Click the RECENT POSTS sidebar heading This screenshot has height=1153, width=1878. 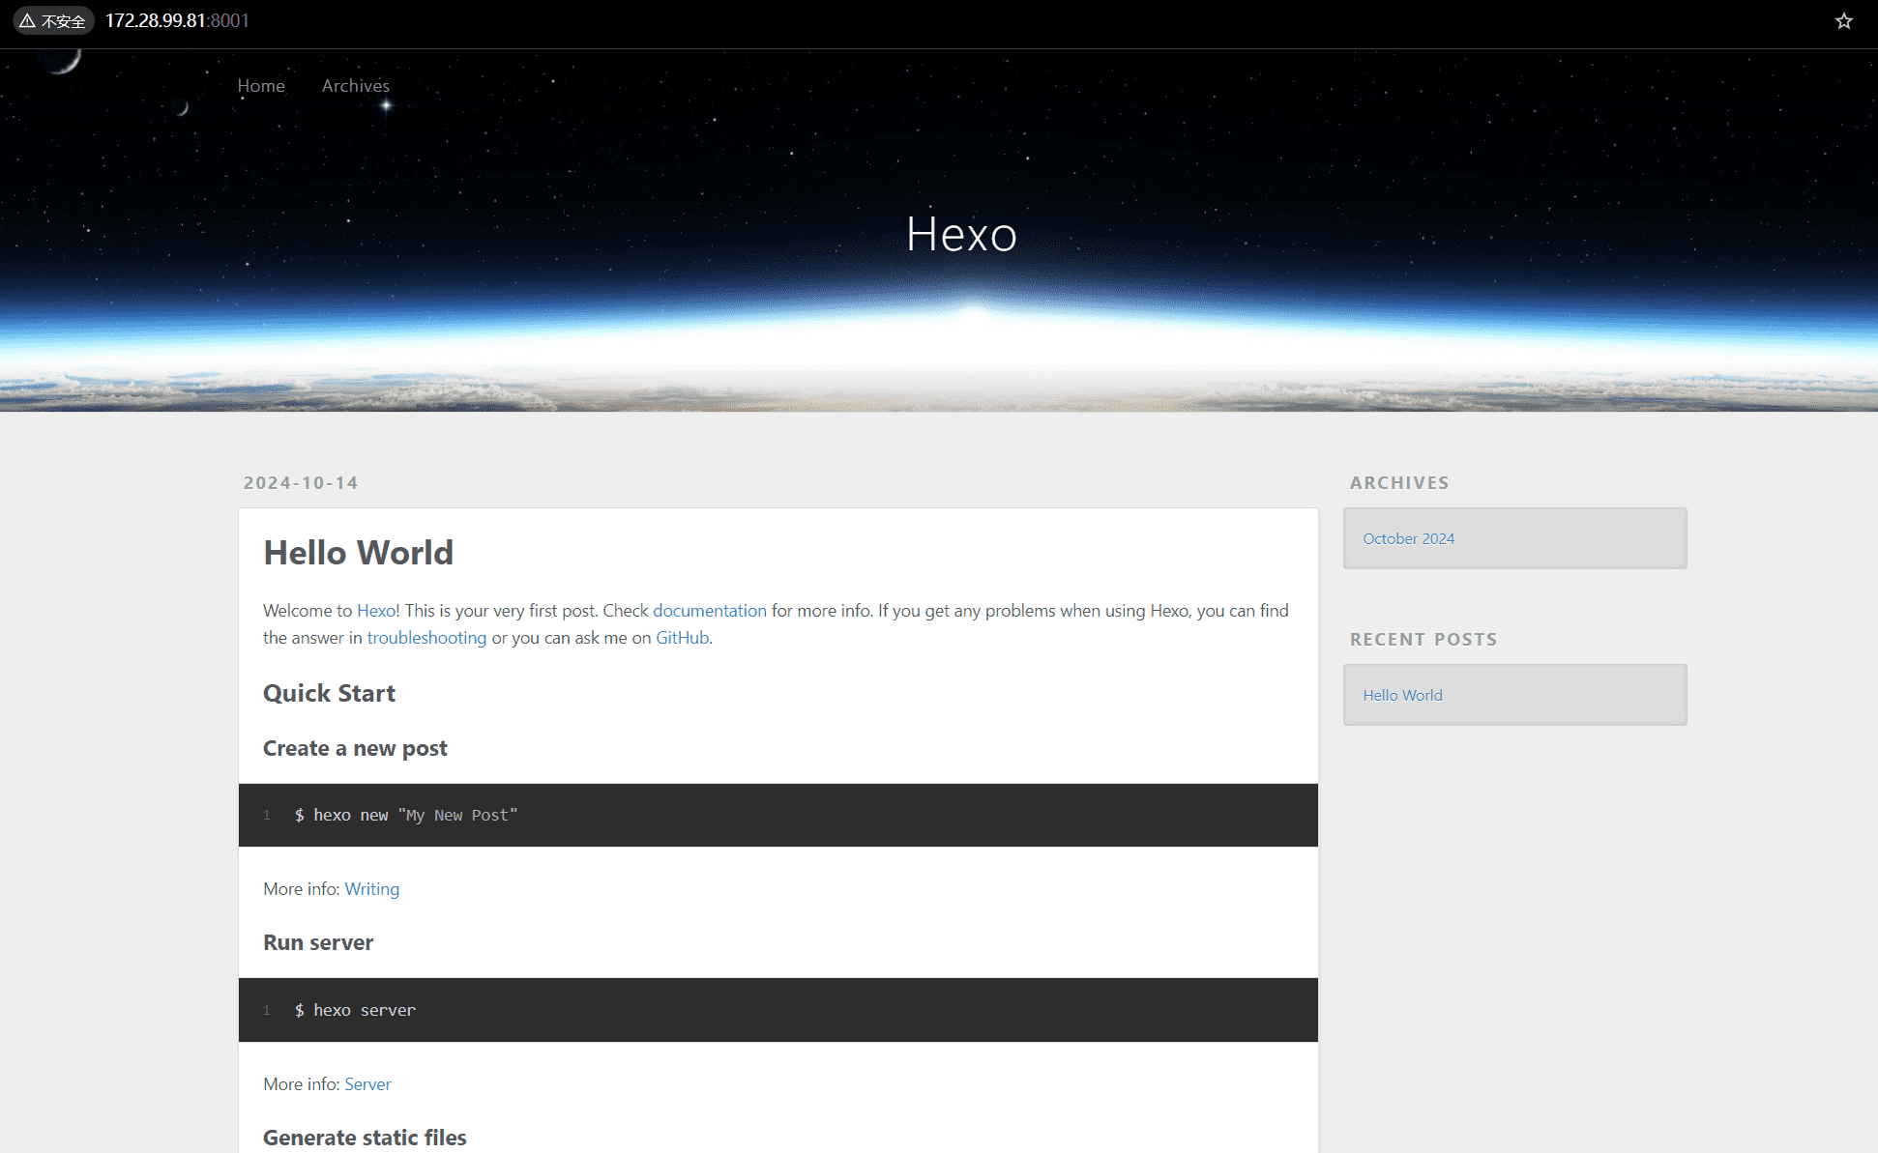point(1423,639)
